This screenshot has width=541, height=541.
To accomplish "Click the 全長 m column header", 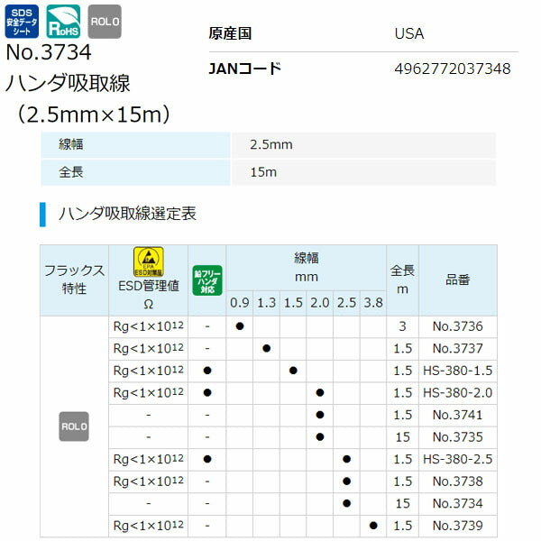I will 402,280.
